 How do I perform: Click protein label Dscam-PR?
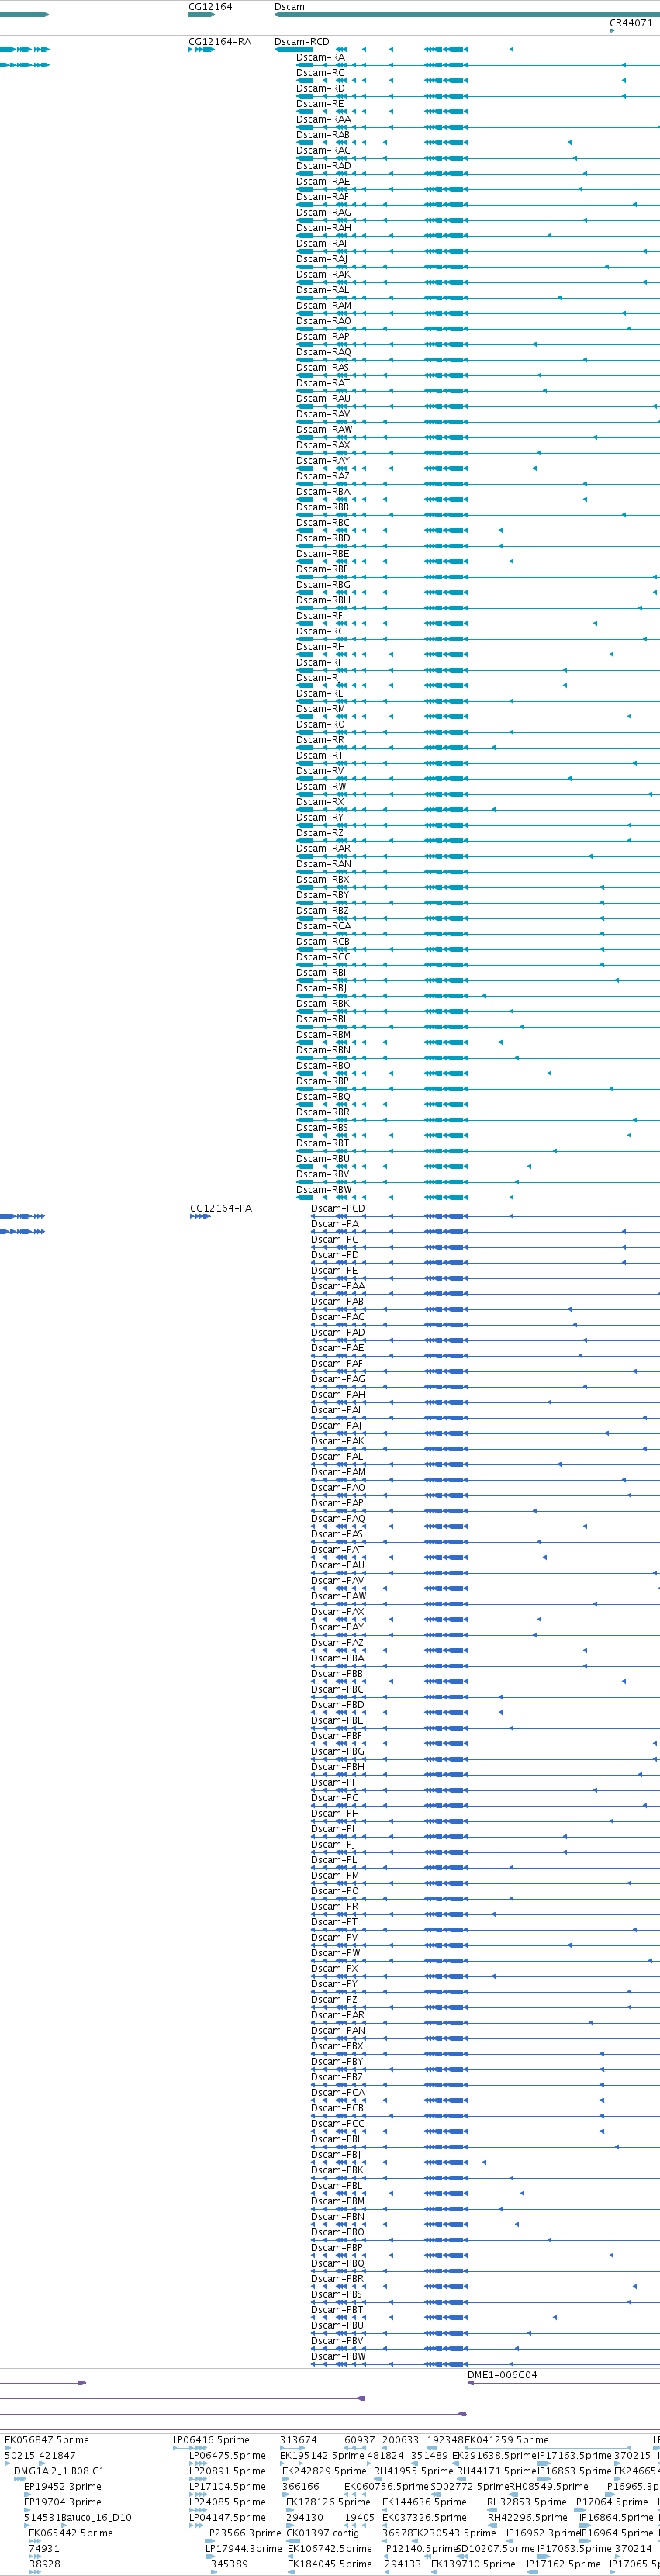(x=335, y=1907)
